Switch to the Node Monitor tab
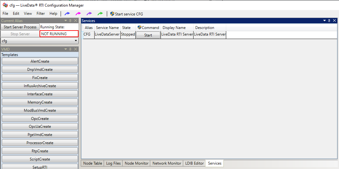This screenshot has height=169, width=339. pyautogui.click(x=137, y=163)
